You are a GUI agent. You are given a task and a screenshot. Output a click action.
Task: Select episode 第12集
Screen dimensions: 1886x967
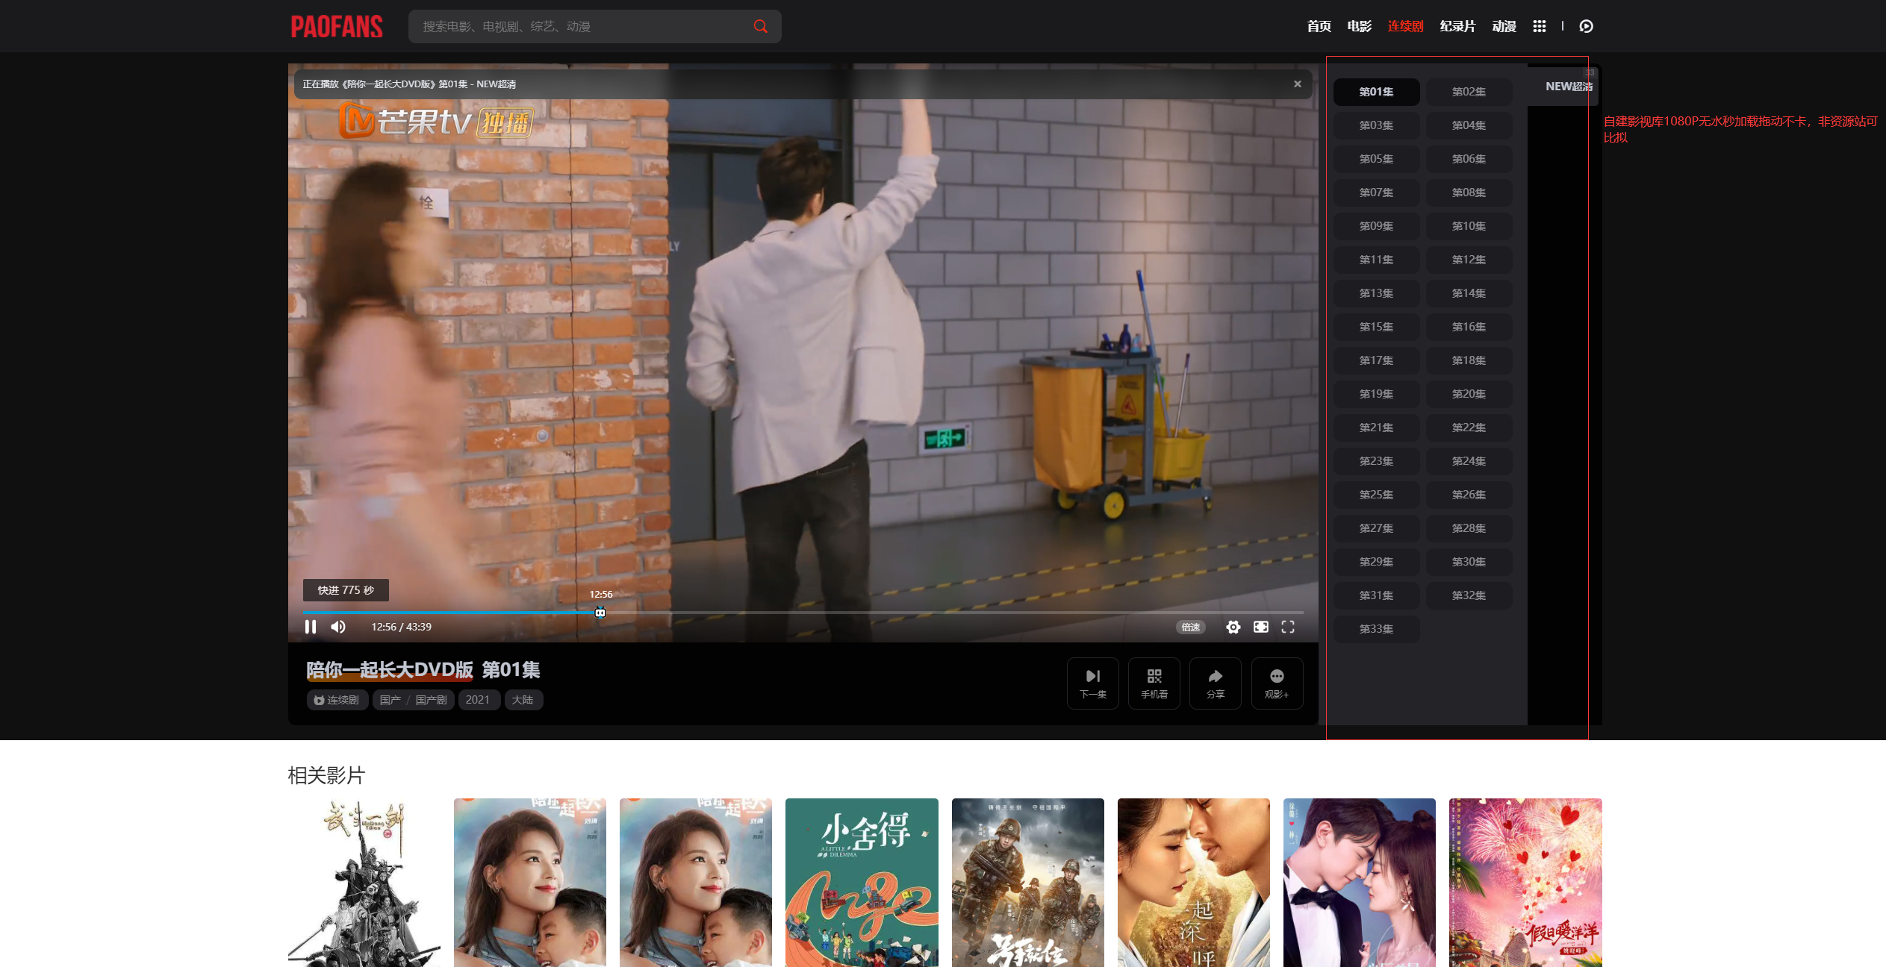click(1469, 260)
